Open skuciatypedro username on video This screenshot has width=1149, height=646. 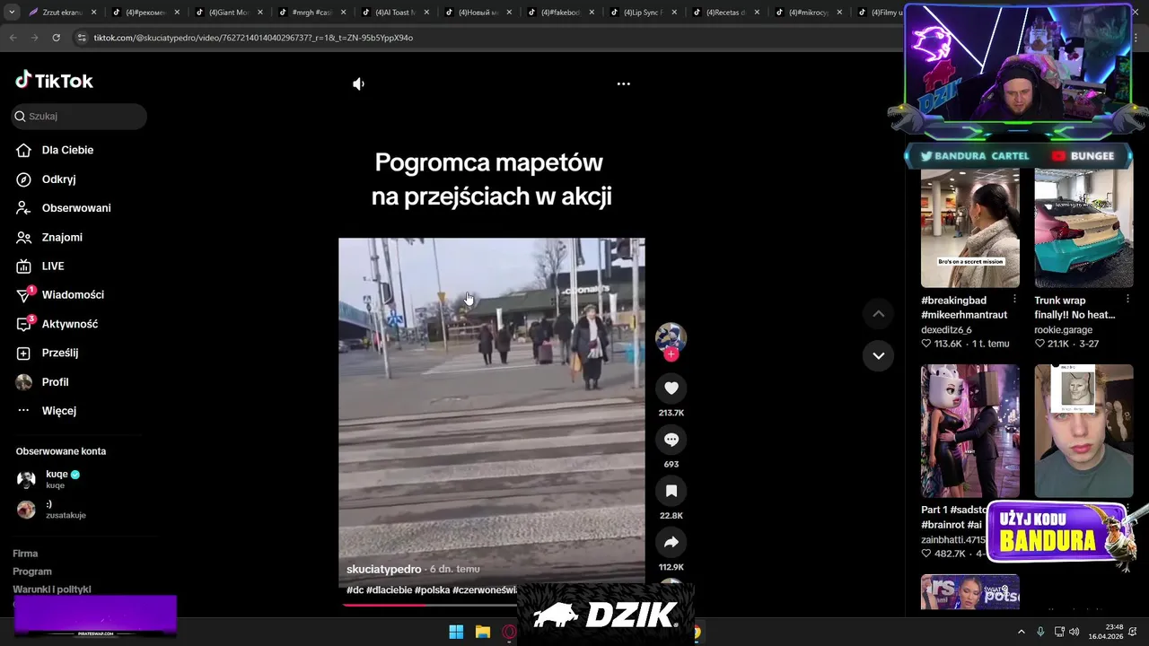click(x=383, y=569)
